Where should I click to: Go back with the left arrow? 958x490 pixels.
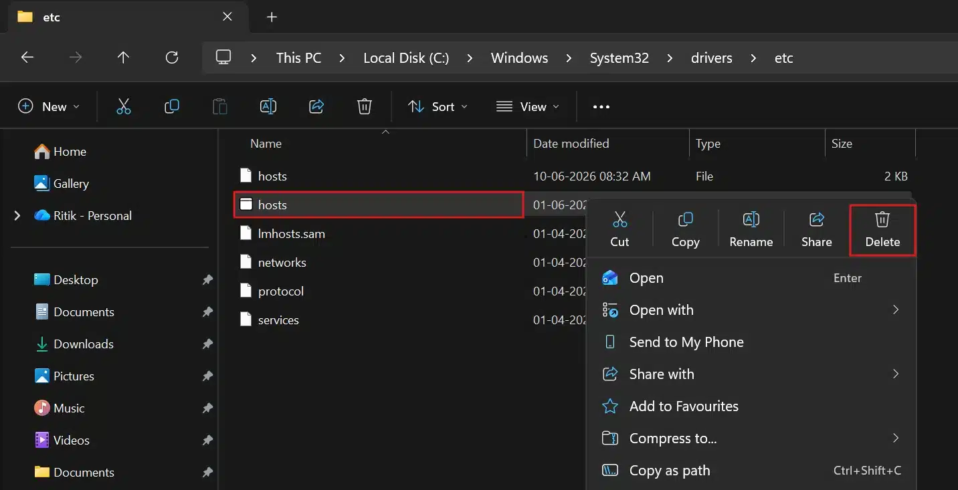27,57
